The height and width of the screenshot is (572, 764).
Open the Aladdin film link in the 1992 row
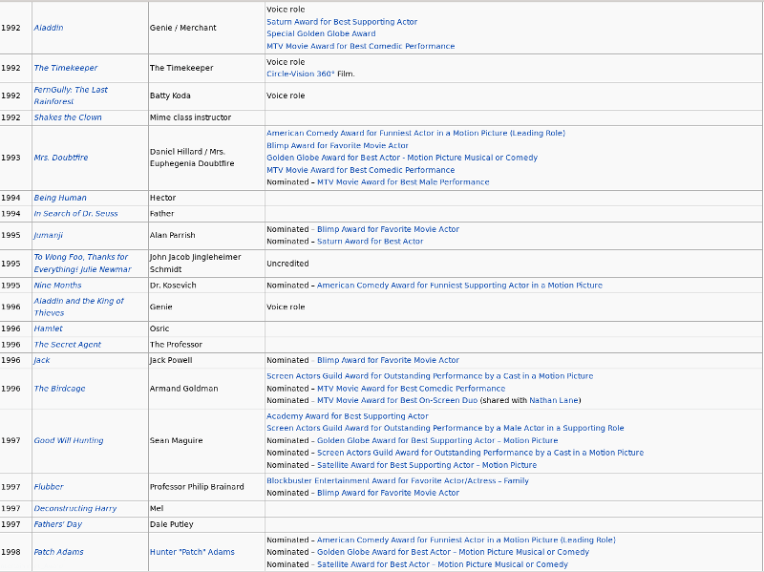coord(49,28)
